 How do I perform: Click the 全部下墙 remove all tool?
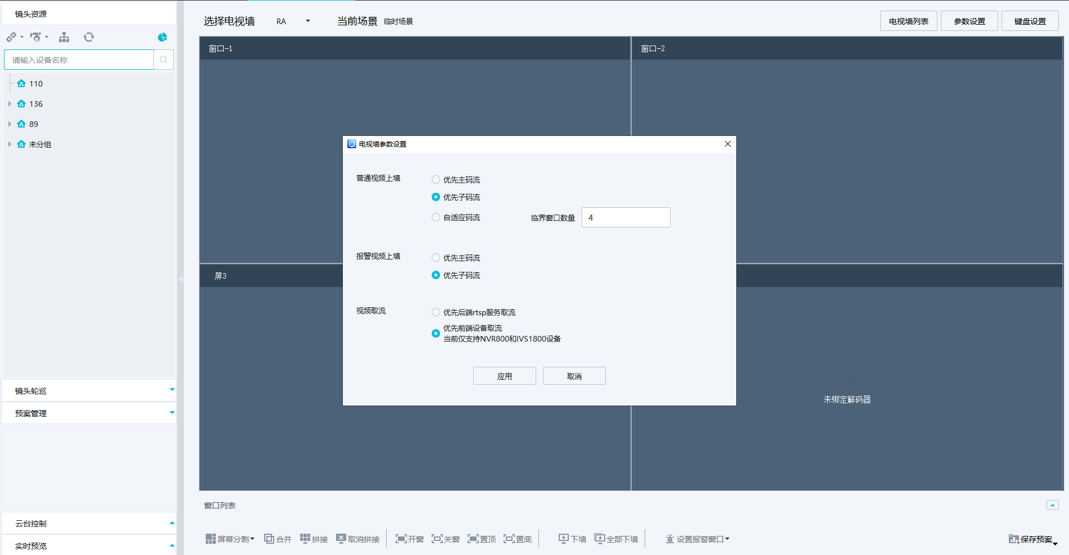(x=616, y=539)
